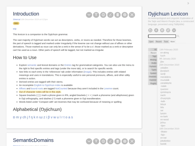Create a new tiddler with the plus icon
Viewport: 195px width, 146px height.
pyautogui.click(x=156, y=30)
